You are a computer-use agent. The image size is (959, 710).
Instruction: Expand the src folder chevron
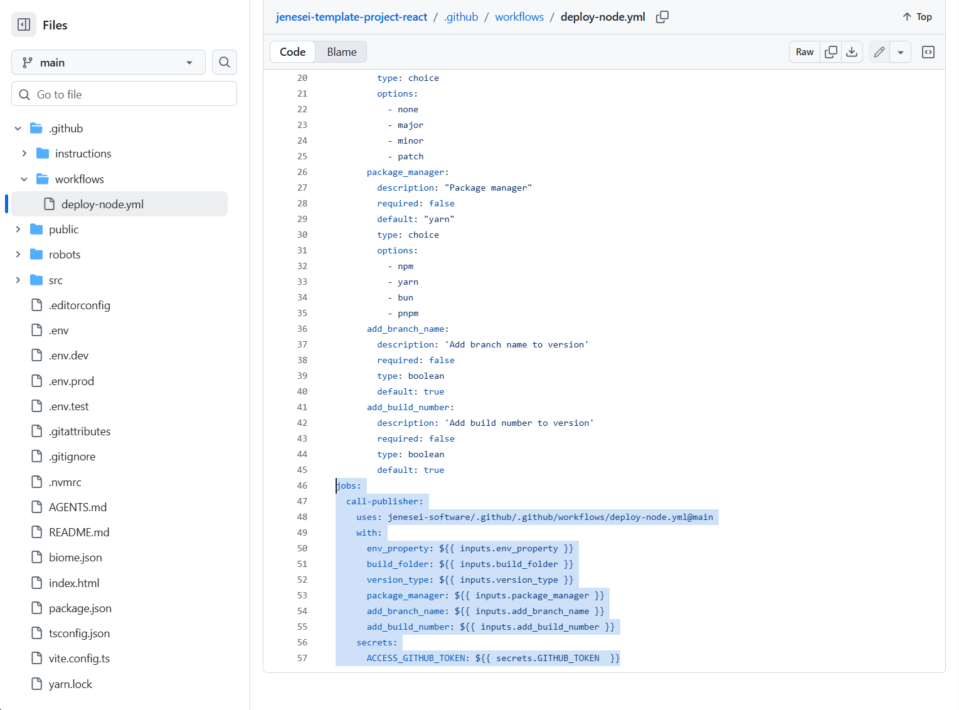(18, 280)
